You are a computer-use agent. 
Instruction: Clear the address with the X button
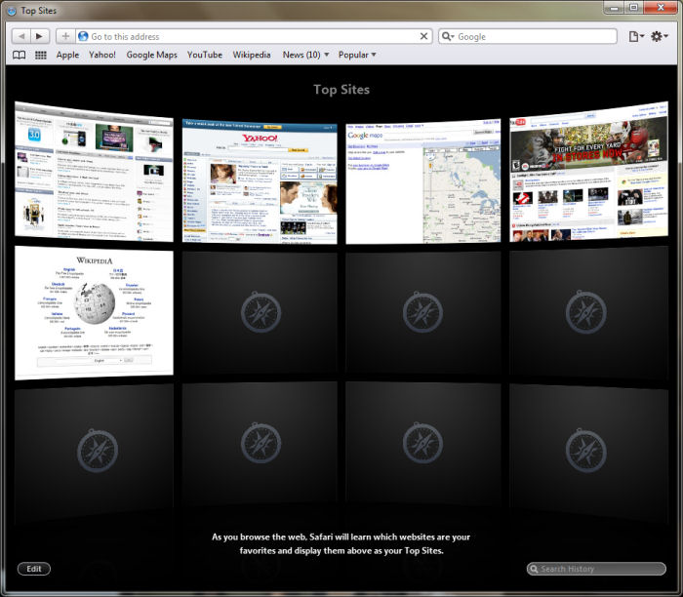423,36
